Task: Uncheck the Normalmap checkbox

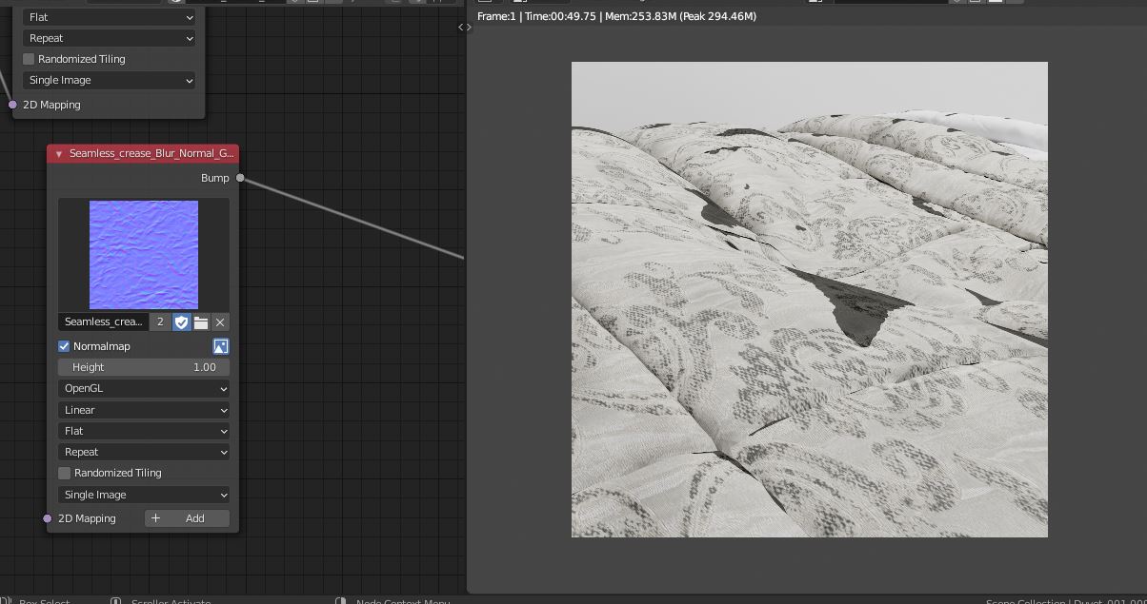Action: click(x=65, y=346)
